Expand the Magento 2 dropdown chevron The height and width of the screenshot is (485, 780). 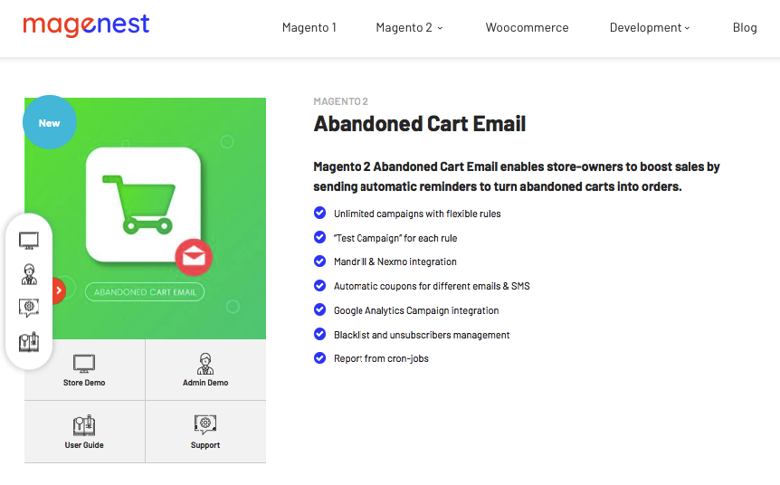(x=440, y=28)
